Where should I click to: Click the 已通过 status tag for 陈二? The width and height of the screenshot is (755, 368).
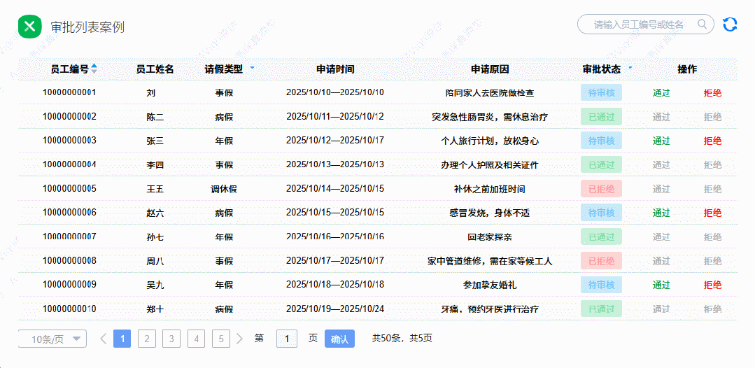[x=601, y=117]
